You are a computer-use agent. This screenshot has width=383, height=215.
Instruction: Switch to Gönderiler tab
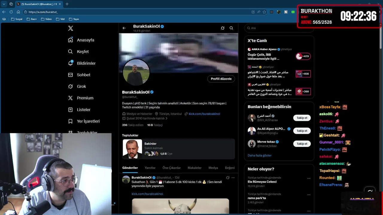130,168
